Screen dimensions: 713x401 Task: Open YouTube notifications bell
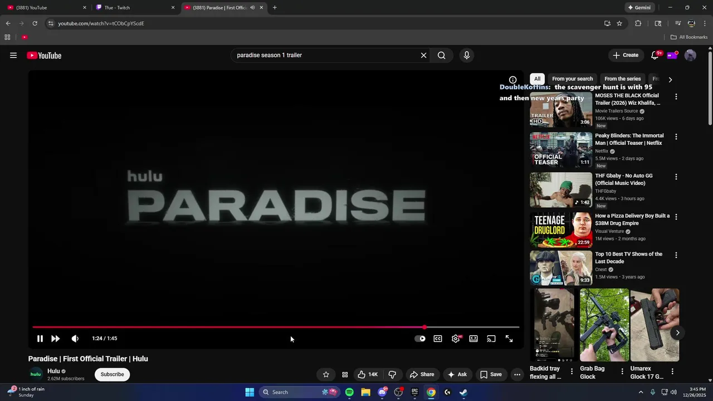point(655,55)
